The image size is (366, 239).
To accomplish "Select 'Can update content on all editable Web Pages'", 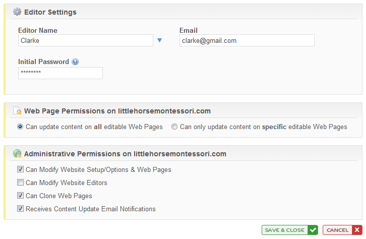I will [20, 127].
